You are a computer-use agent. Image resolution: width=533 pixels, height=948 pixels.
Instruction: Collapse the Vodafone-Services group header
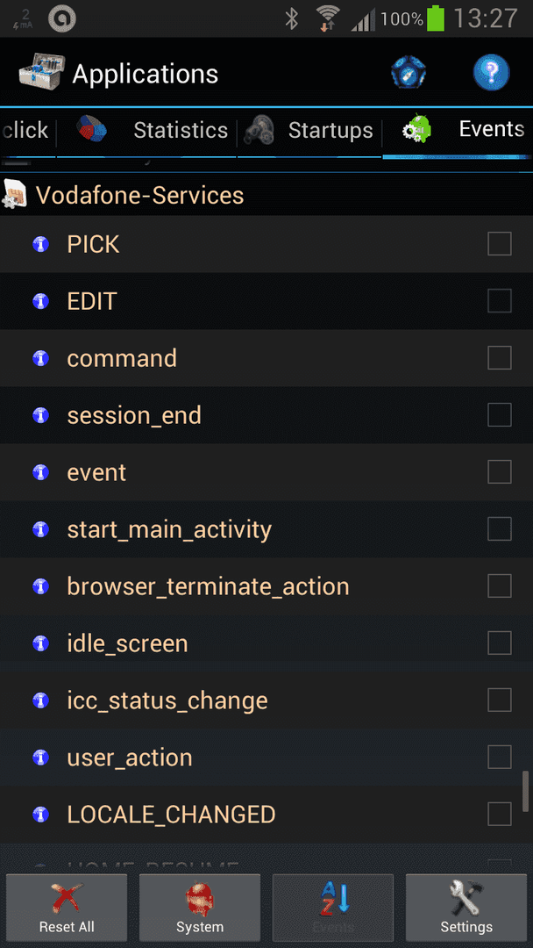coord(266,195)
